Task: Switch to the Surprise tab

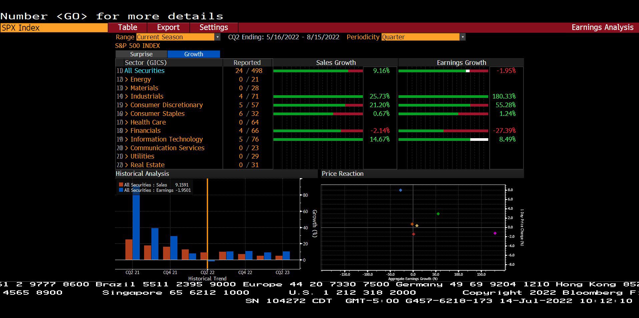Action: pyautogui.click(x=141, y=54)
